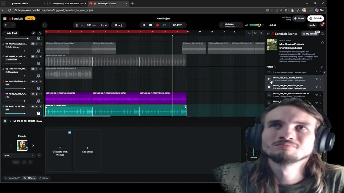Viewport: 344px width, 193px height.
Task: Mute track 06 8-bit Echo Guitar
Action: click(33, 81)
